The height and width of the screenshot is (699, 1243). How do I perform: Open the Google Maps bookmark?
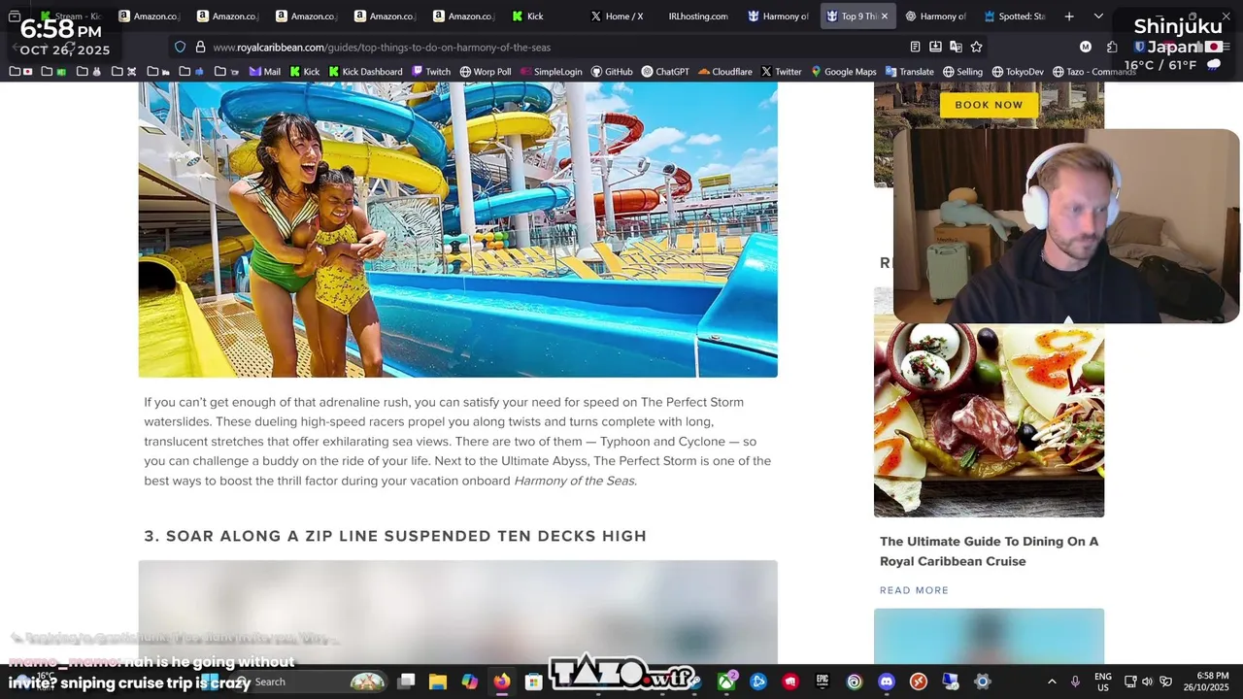click(x=843, y=71)
